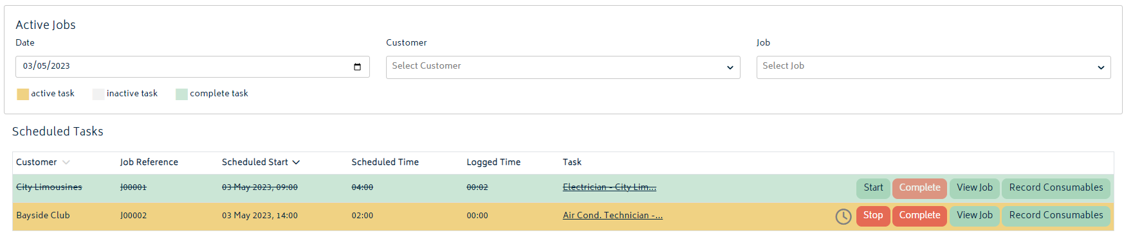Click the Job Reference column header
Screen dimensions: 1133x242
[149, 162]
